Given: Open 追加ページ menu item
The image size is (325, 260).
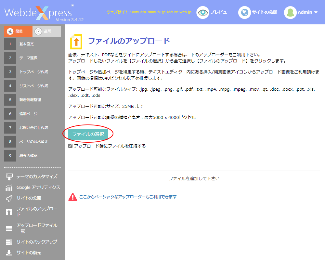Looking at the screenshot, I should tap(28, 114).
